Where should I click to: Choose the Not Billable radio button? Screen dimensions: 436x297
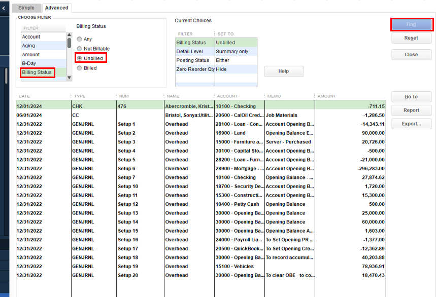click(x=79, y=49)
